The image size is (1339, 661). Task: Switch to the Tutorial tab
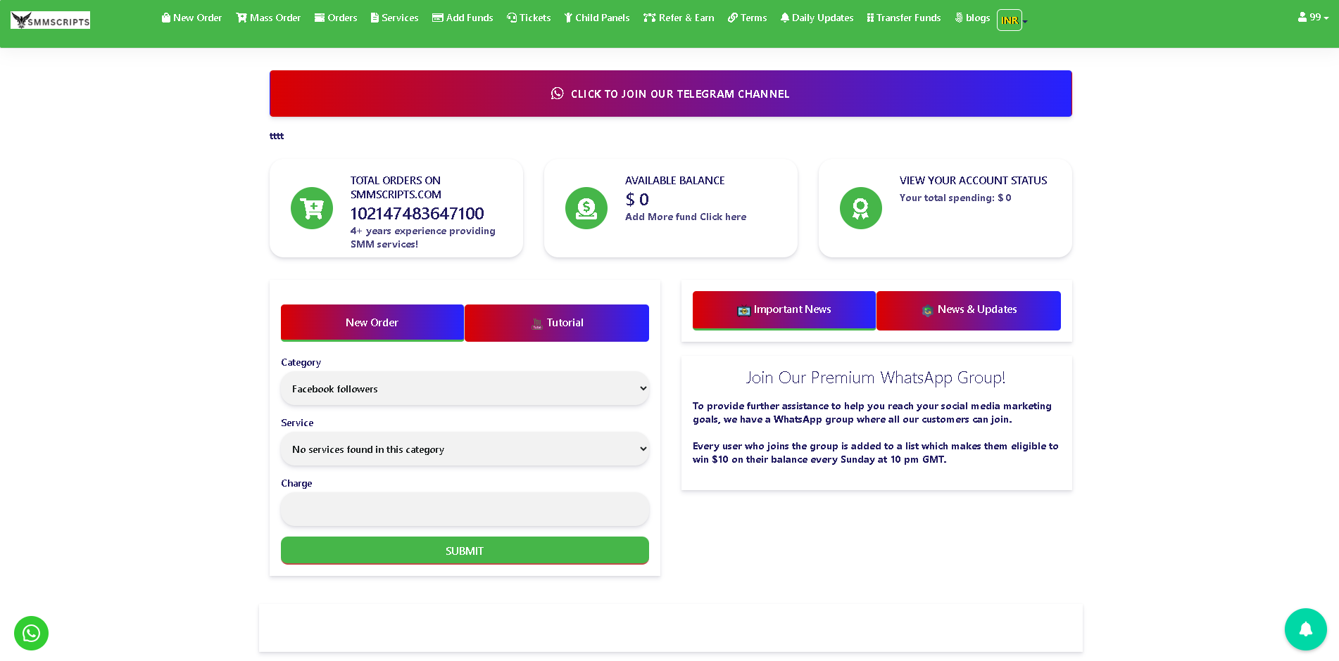point(557,323)
